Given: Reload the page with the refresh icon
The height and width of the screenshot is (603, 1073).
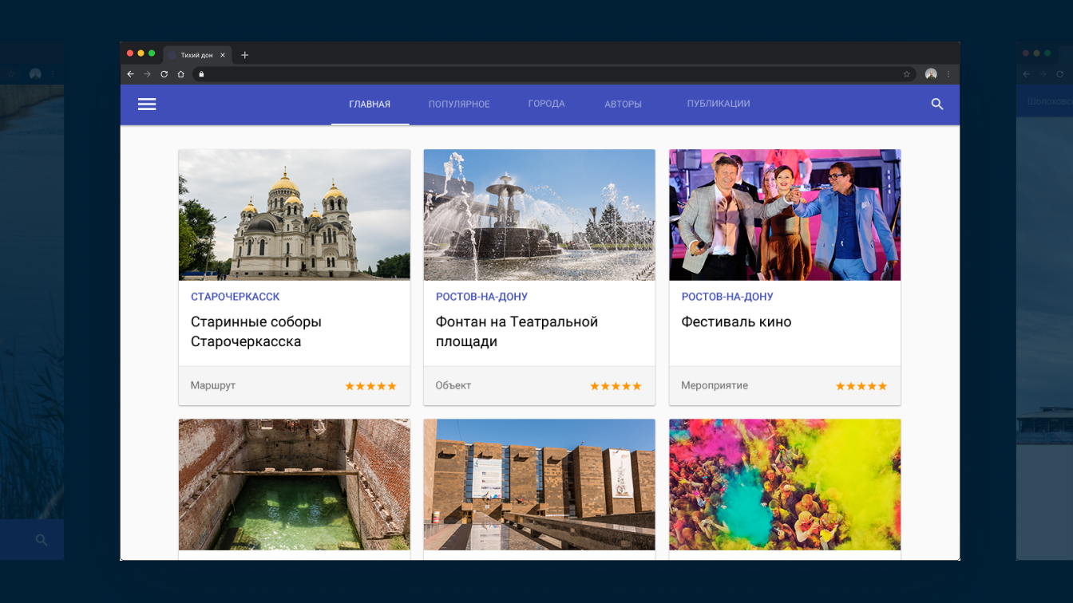Looking at the screenshot, I should 164,74.
